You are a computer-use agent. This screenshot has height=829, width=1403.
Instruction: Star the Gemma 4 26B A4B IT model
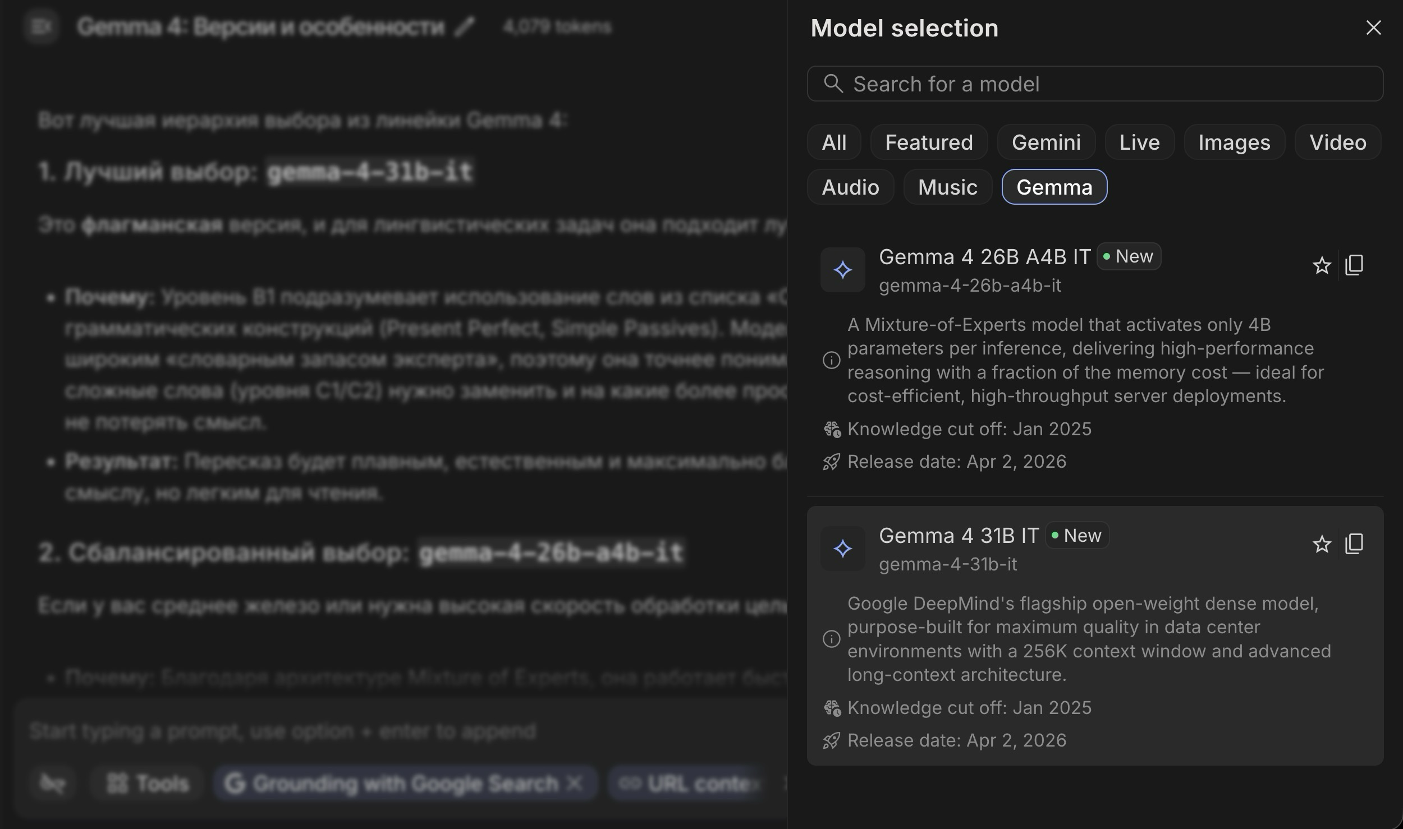point(1322,265)
